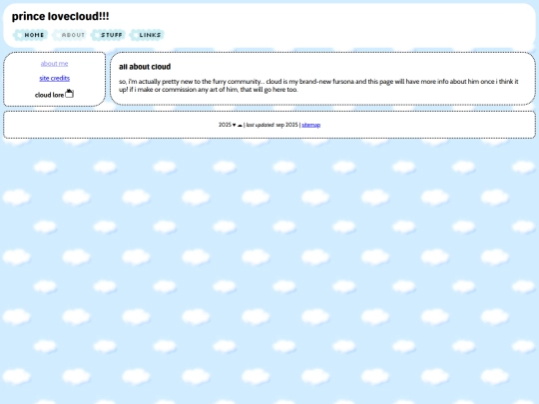The image size is (539, 404).
Task: Open the site credits link
Action: coord(54,78)
